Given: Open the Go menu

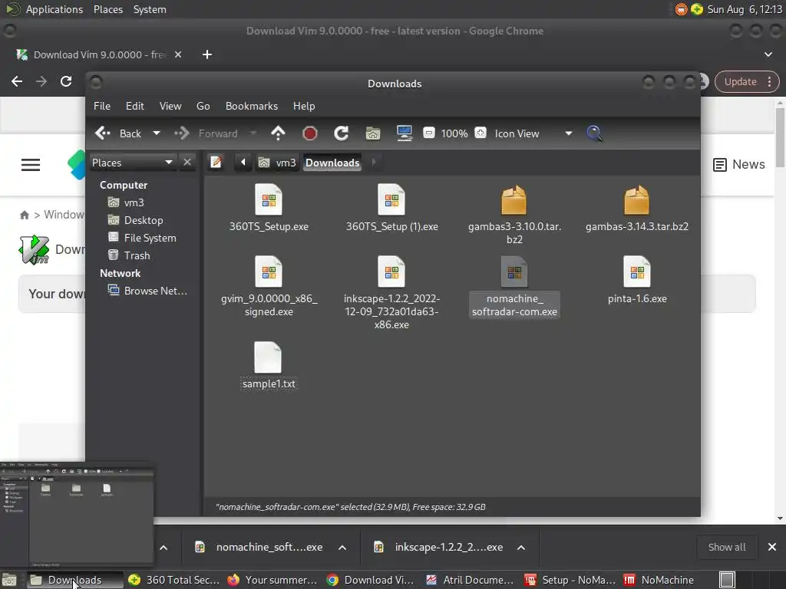Looking at the screenshot, I should pyautogui.click(x=203, y=106).
